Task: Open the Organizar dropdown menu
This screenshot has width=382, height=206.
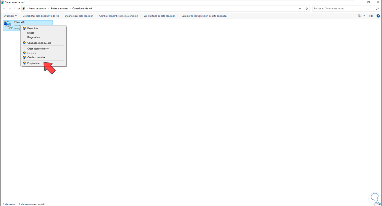Action: (10, 16)
